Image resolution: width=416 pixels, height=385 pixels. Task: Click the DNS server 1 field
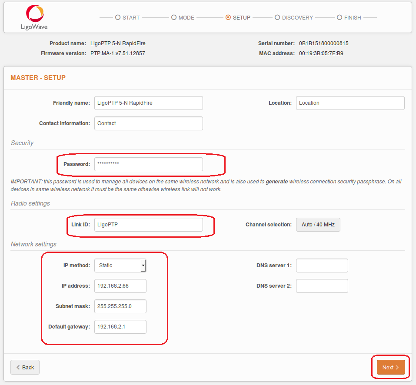pos(322,266)
